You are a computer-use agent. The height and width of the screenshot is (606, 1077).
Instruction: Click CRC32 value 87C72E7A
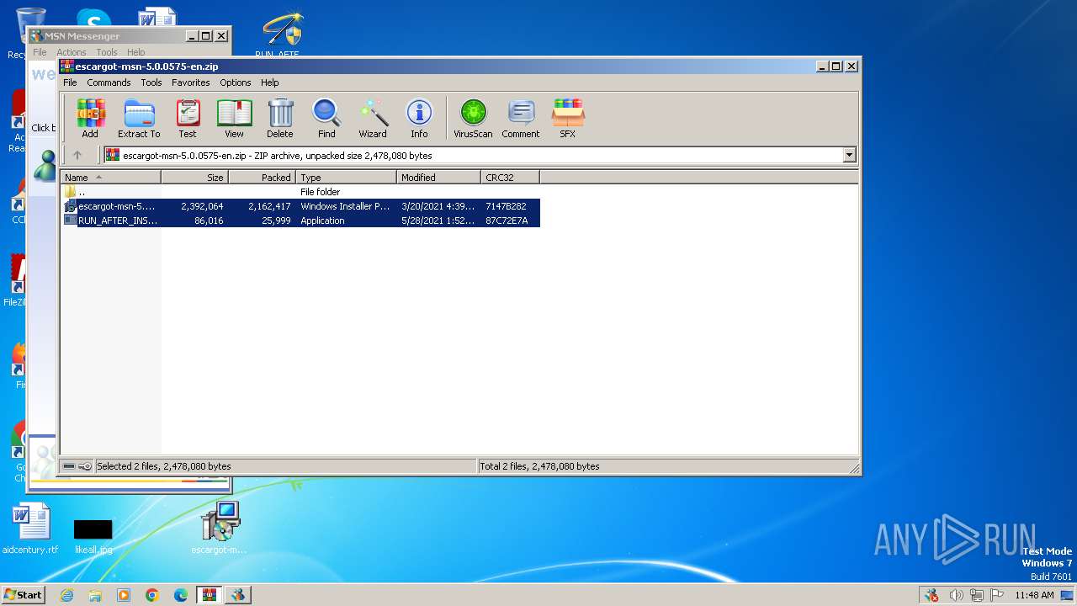pyautogui.click(x=507, y=221)
